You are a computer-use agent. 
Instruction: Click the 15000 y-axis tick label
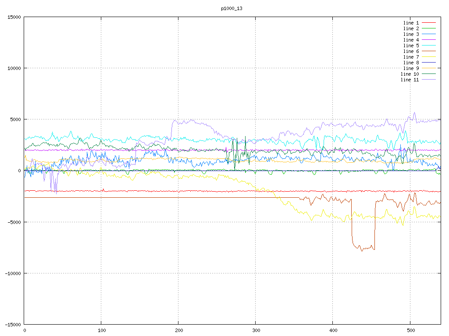pyautogui.click(x=13, y=17)
